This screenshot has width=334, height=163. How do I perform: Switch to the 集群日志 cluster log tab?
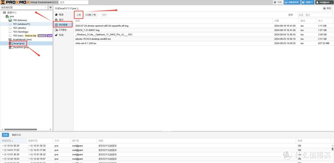click(x=16, y=135)
